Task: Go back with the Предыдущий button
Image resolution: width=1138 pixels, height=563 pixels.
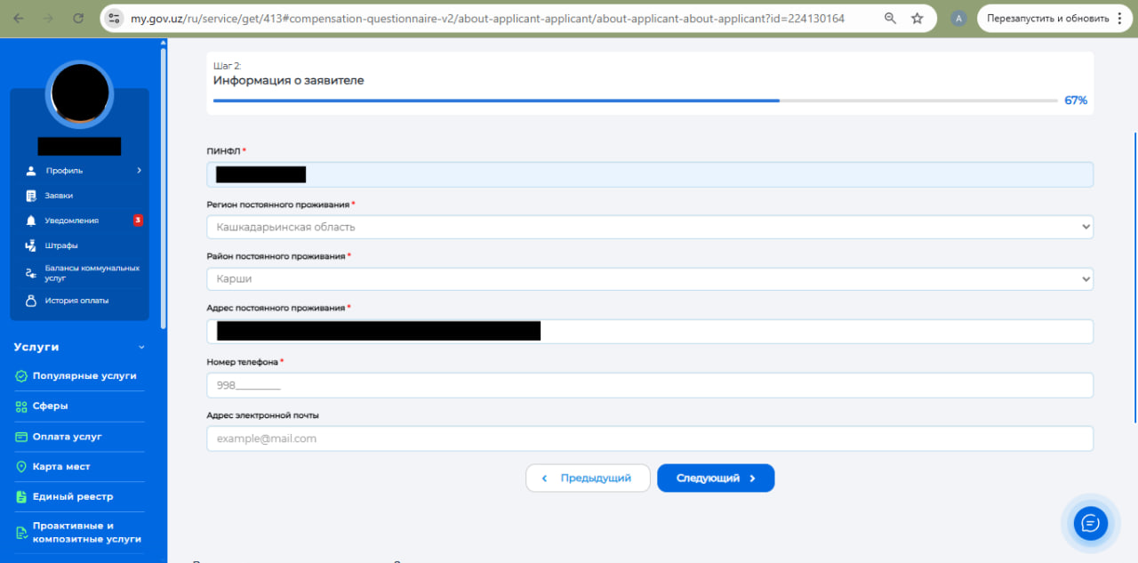Action: tap(588, 478)
